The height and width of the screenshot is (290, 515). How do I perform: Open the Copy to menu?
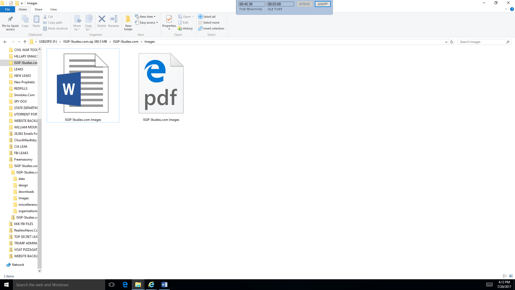click(88, 23)
